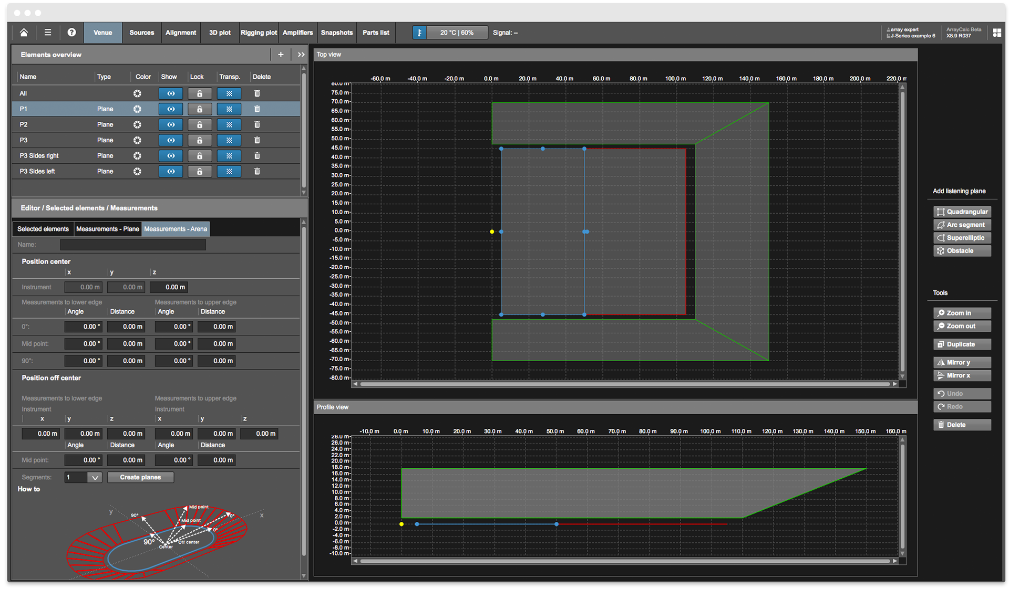Add new element with plus icon

tap(281, 55)
